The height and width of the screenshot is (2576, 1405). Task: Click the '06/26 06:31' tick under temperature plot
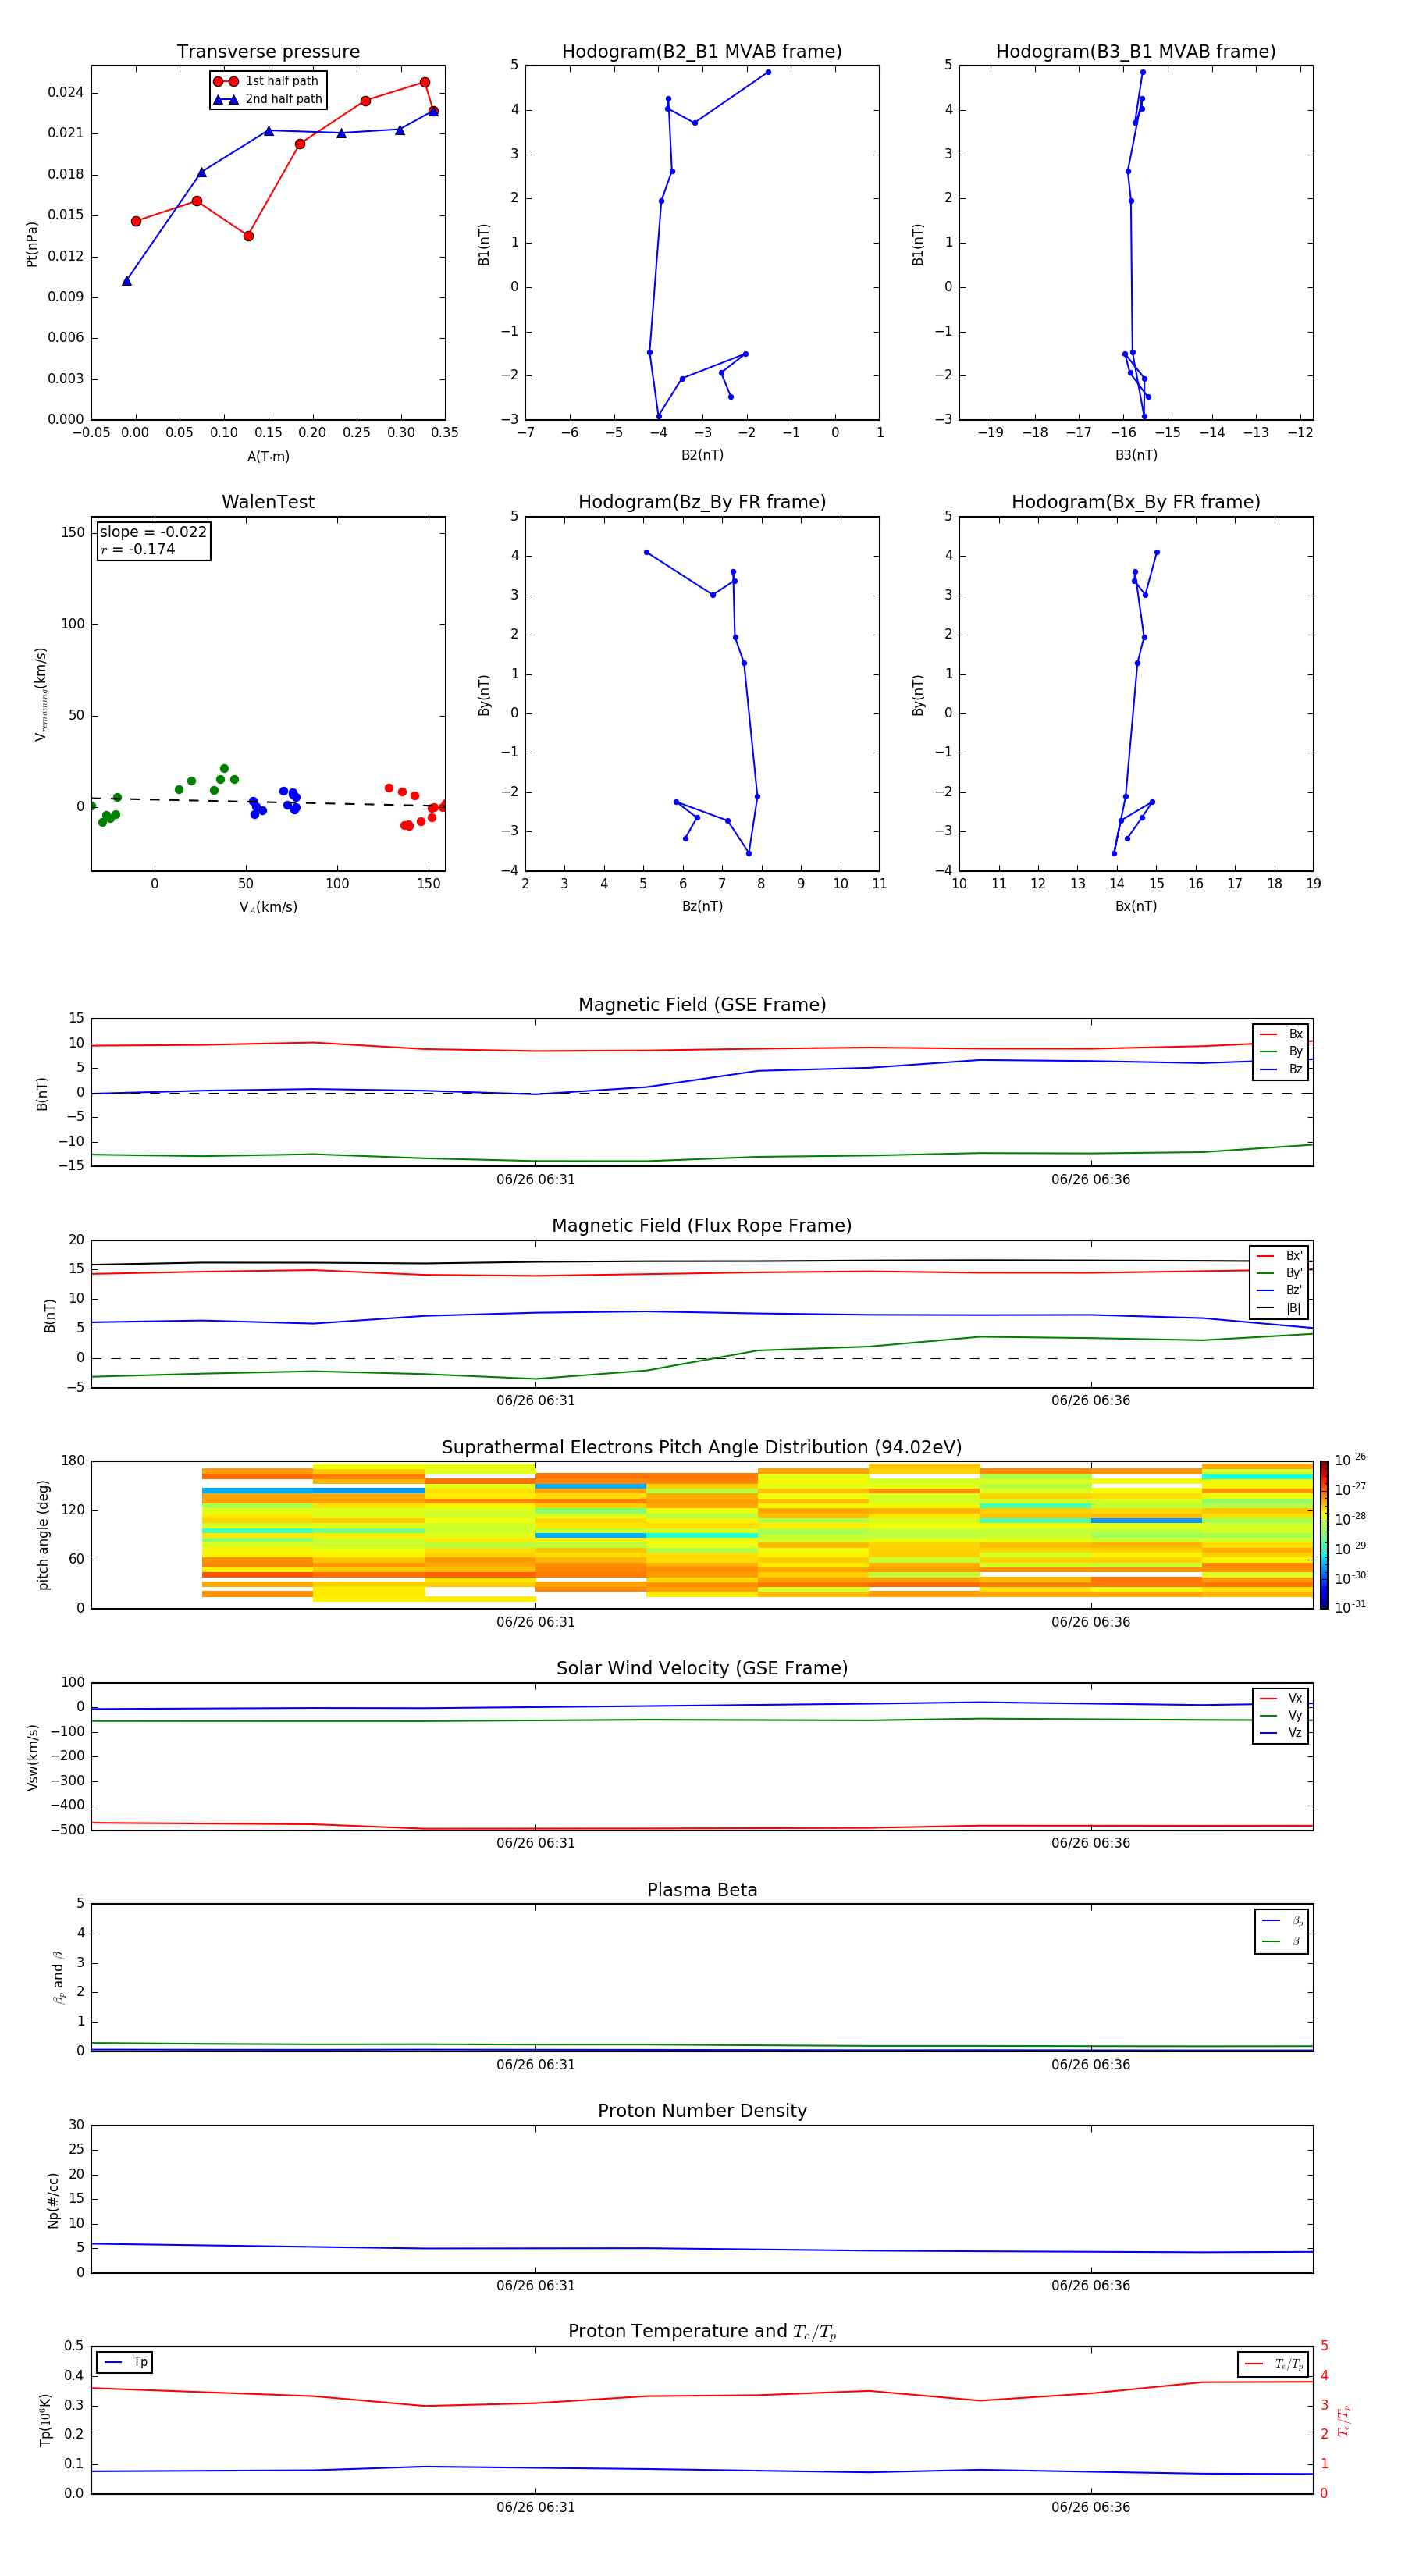point(536,2507)
